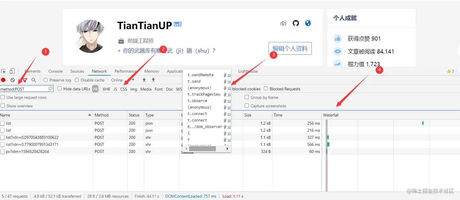The image size is (460, 200).
Task: Click the Lv3 level badge
Action: [x=178, y=24]
